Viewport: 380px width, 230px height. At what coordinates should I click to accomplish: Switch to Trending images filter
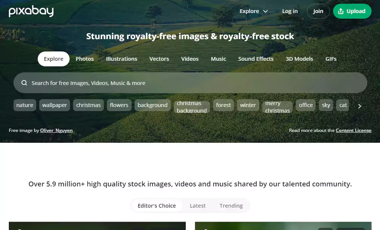pos(231,206)
